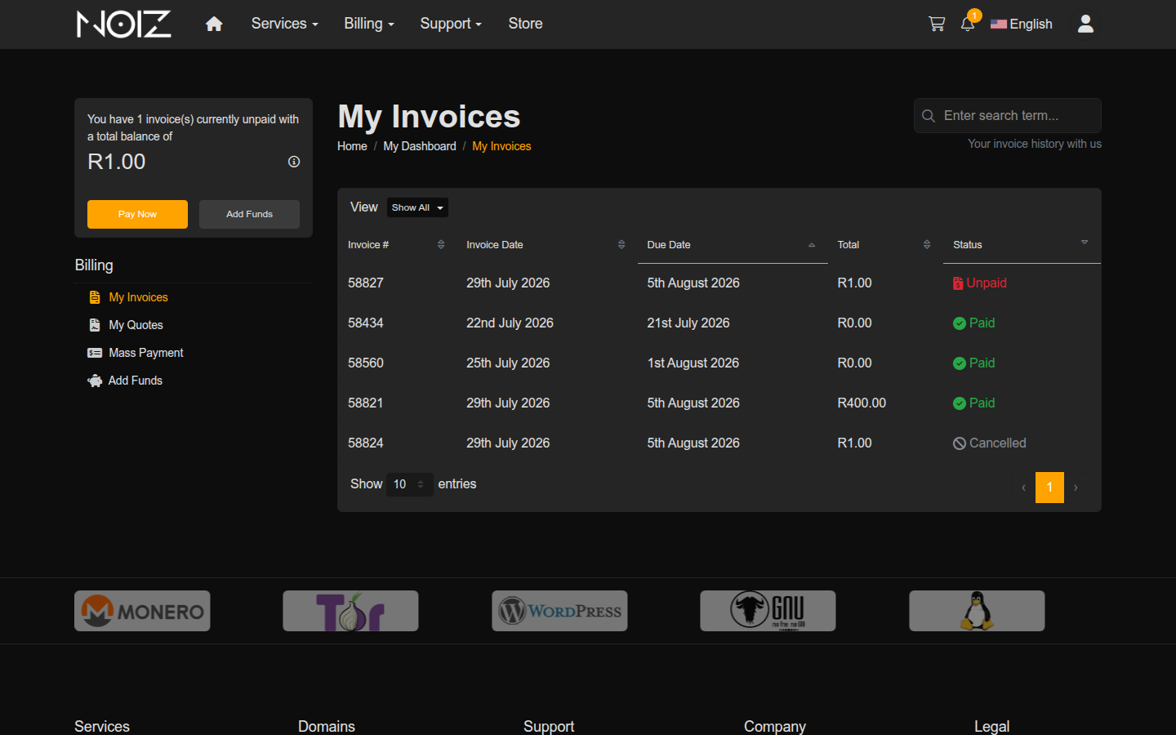
Task: Click the grey Add Funds button
Action: coord(249,214)
